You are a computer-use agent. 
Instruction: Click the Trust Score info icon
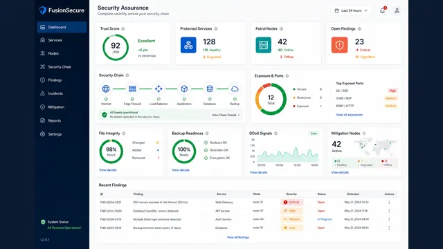coord(123,29)
